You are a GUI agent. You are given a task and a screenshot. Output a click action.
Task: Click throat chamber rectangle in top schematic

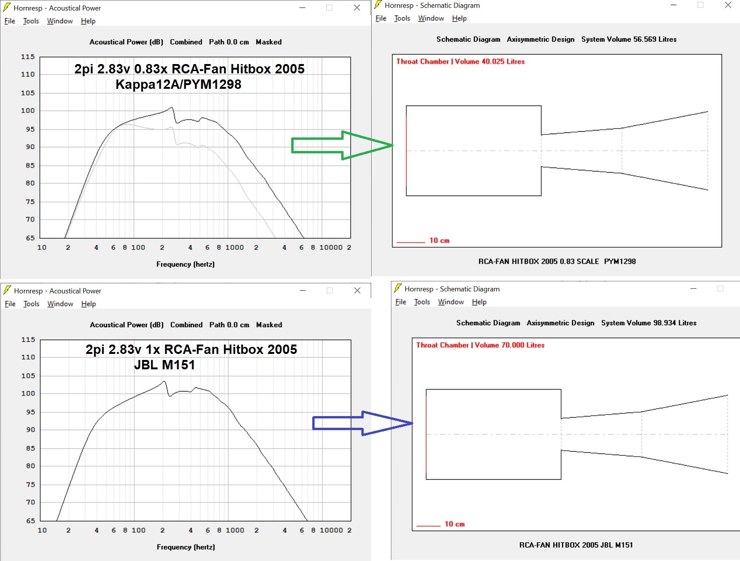point(474,151)
